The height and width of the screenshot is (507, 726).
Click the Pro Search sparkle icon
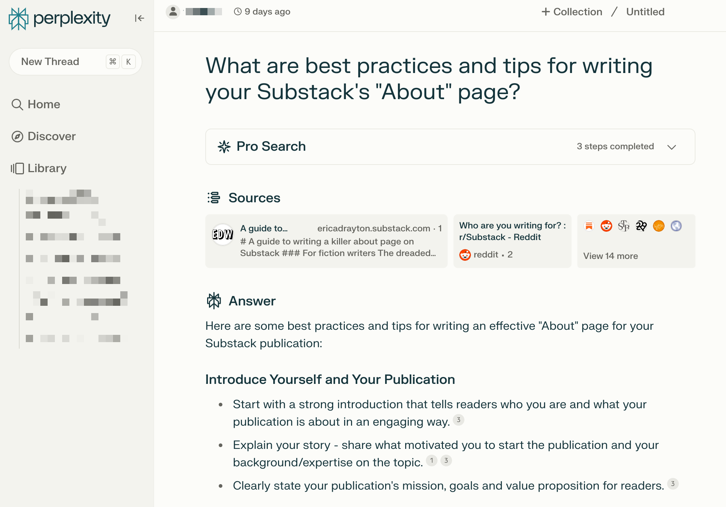click(x=224, y=147)
